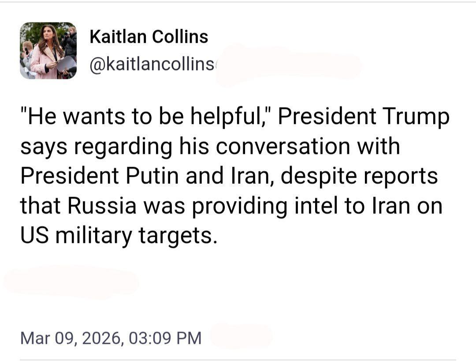
Task: Click the @kaitlancollins handle
Action: pos(152,65)
